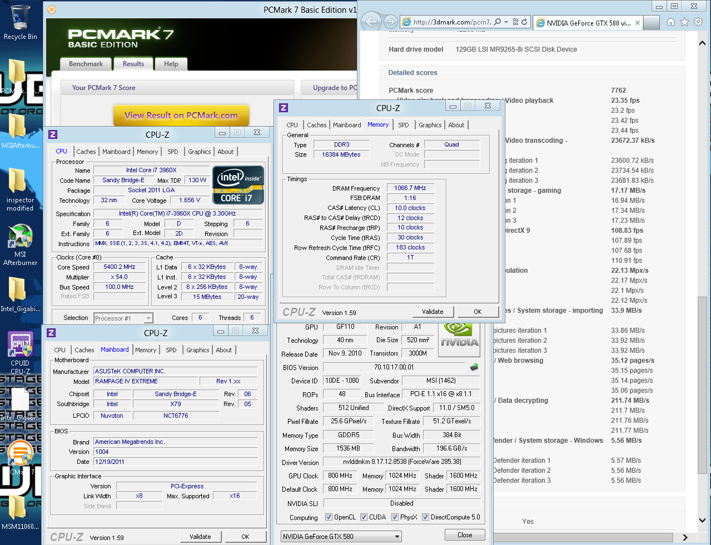Image resolution: width=711 pixels, height=545 pixels.
Task: Switch to PCMark Results tab
Action: (x=133, y=64)
